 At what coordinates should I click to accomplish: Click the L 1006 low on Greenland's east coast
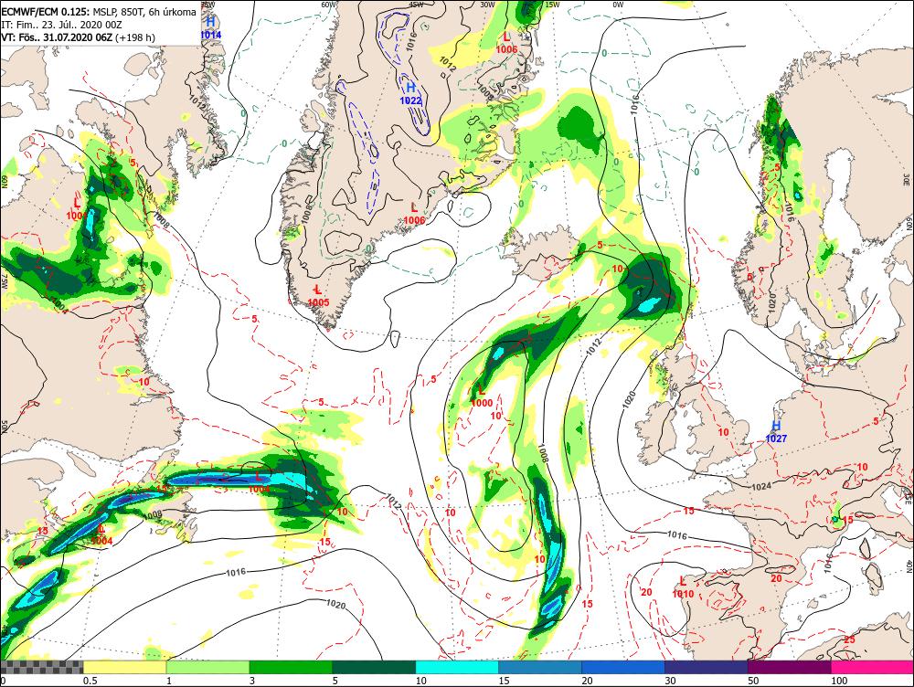(414, 213)
